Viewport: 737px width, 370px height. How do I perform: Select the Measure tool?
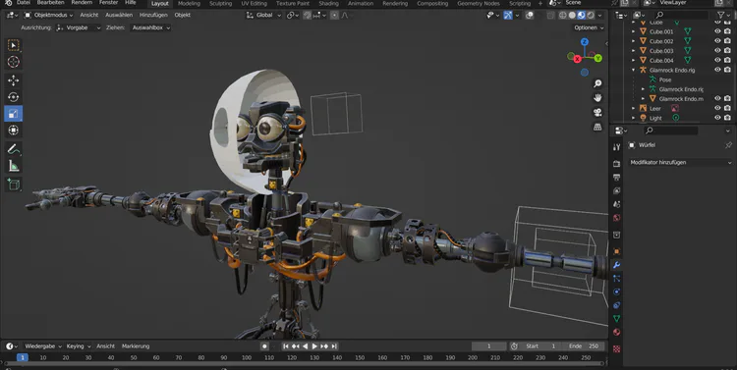pos(13,166)
